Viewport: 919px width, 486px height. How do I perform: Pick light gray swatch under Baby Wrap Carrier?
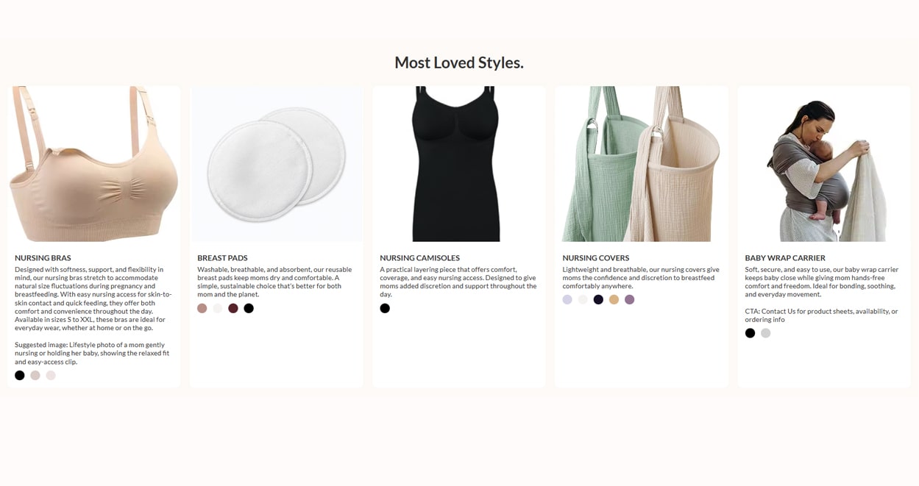765,334
